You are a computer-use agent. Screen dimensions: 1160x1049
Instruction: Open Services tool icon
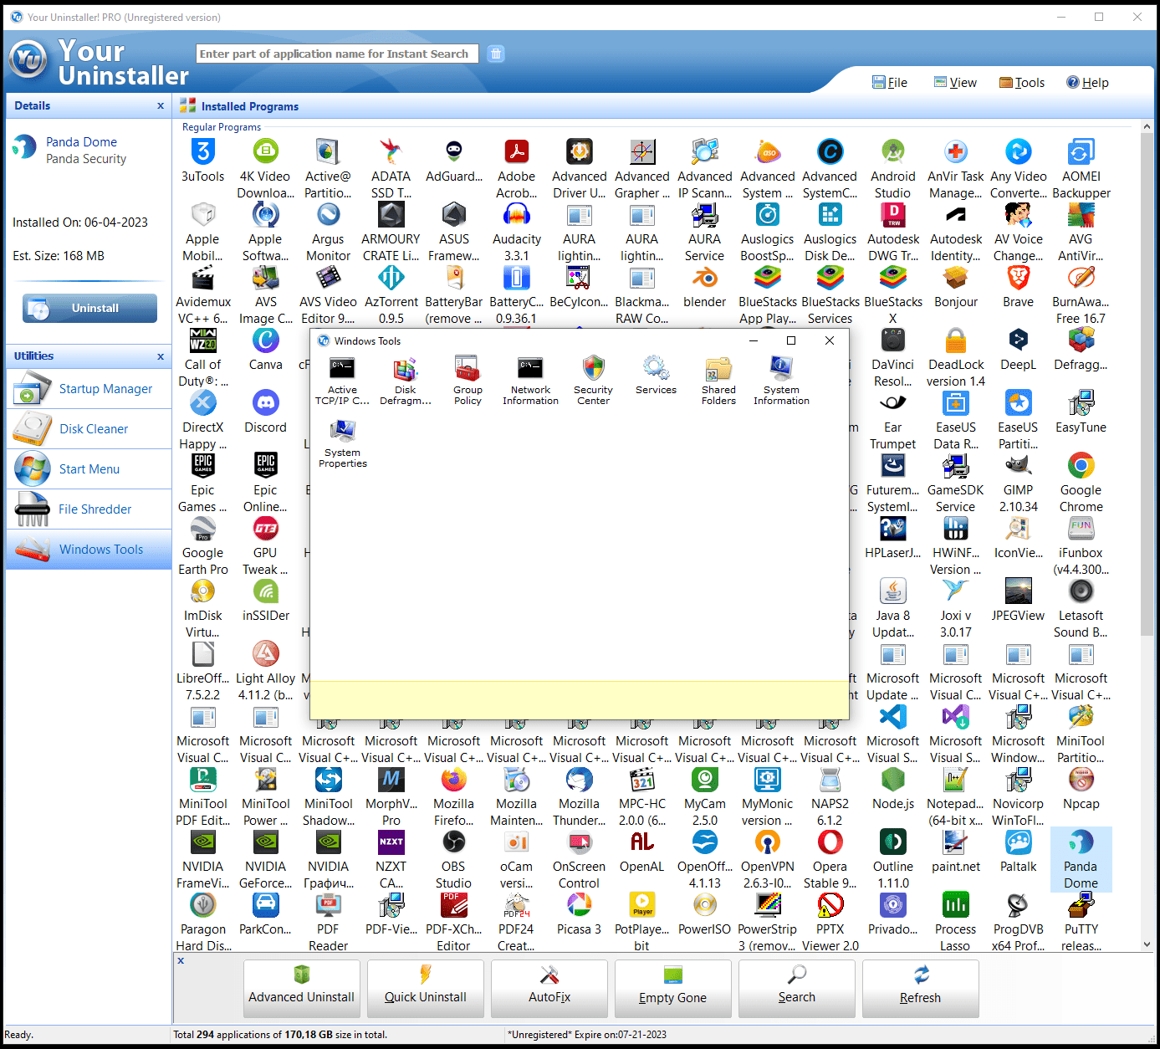pyautogui.click(x=656, y=376)
